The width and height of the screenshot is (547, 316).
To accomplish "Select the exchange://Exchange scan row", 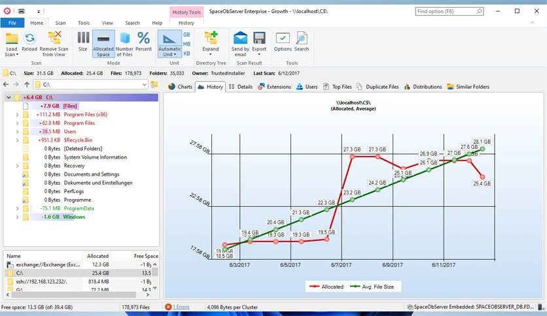I will (79, 264).
